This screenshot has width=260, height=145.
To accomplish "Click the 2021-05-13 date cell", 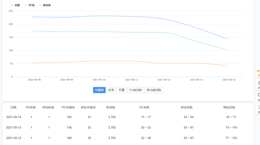I will click(x=14, y=127).
